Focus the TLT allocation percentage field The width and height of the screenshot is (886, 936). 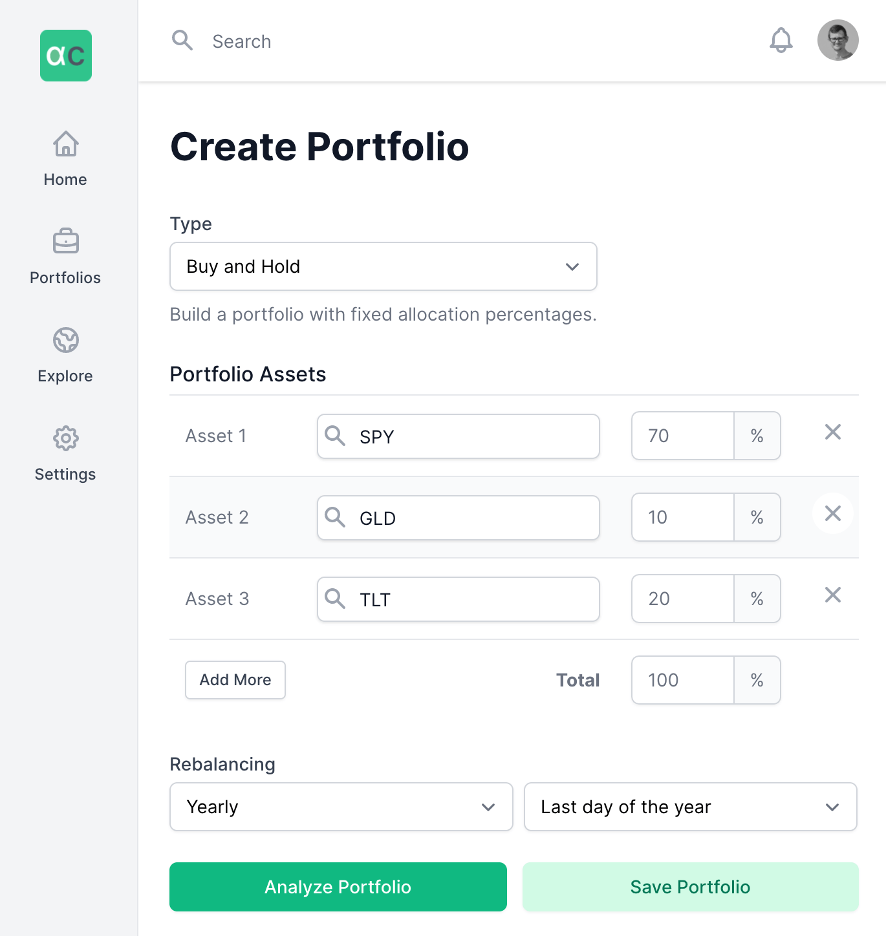pos(683,599)
